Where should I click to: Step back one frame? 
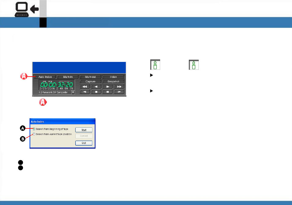[85, 92]
